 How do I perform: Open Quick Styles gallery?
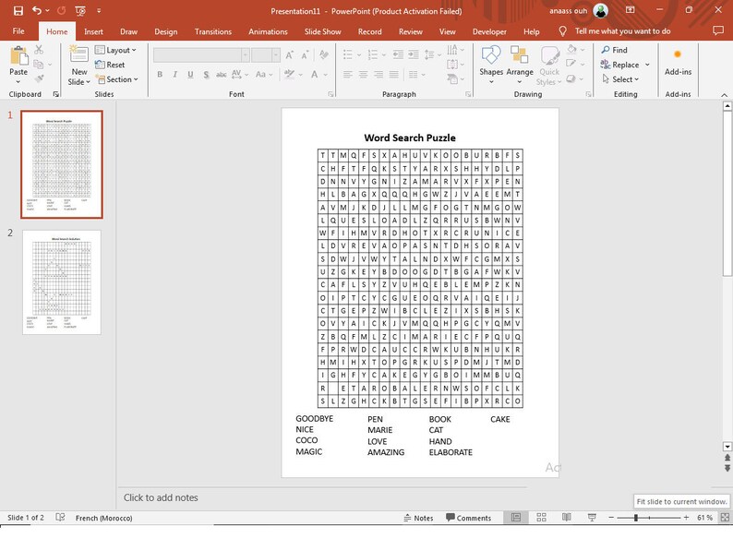pyautogui.click(x=550, y=66)
